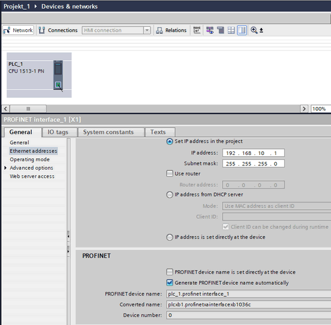
Task: Enable the Use router checkbox
Action: pos(170,174)
